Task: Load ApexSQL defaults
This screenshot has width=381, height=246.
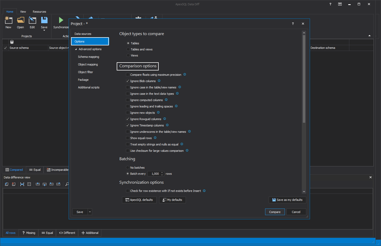Action: 139,200
